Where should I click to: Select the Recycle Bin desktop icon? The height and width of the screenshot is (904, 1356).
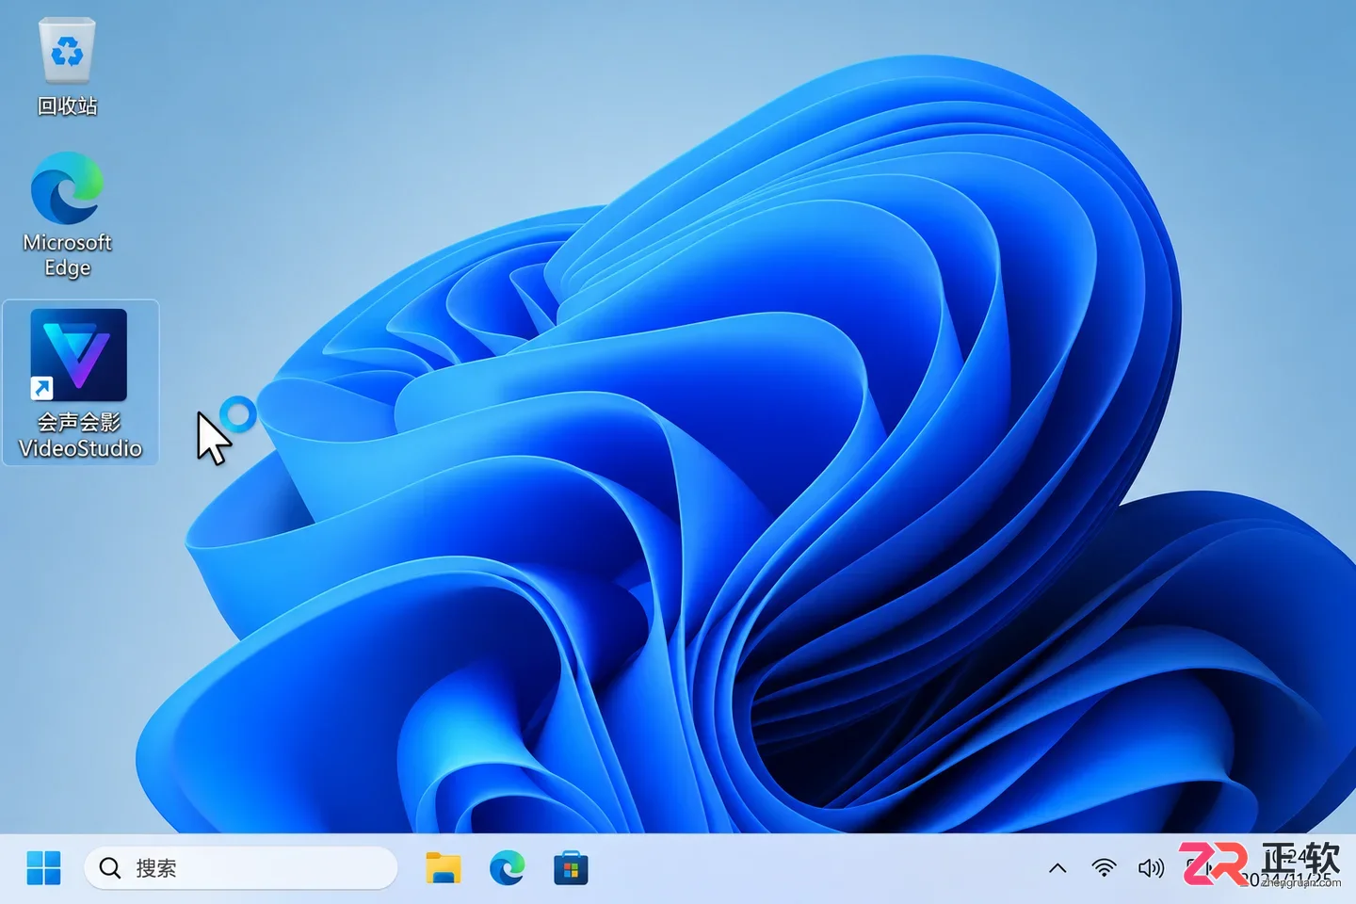[x=67, y=67]
